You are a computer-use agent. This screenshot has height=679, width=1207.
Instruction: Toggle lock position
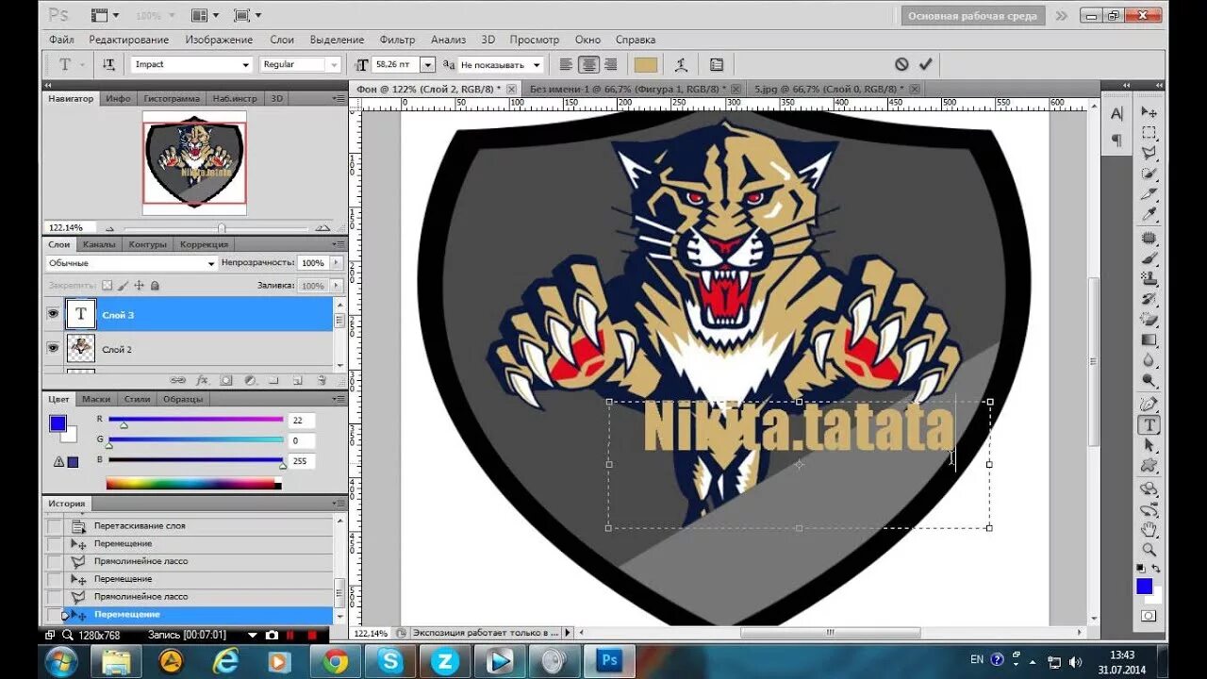(139, 285)
